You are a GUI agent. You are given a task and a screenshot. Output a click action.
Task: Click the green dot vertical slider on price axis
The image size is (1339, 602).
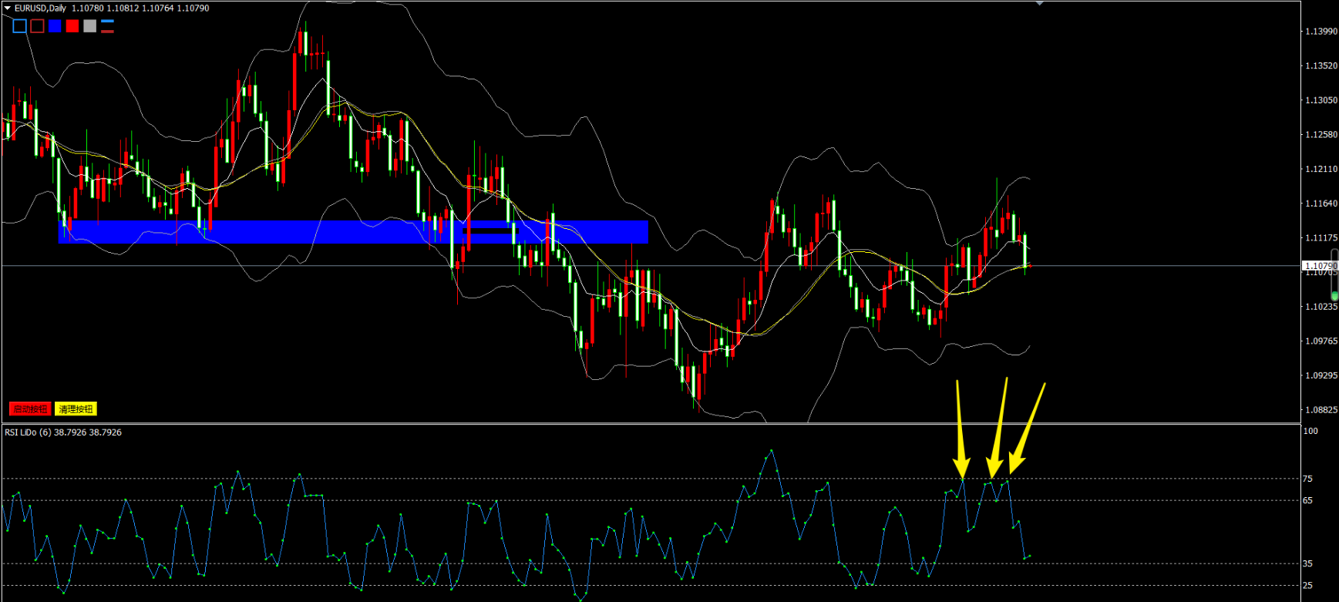(1334, 296)
